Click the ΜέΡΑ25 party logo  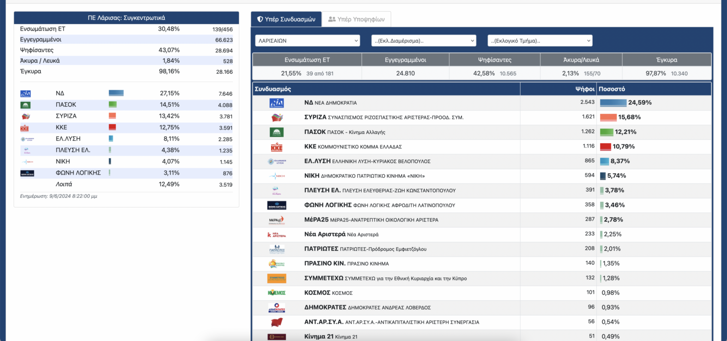(x=276, y=220)
